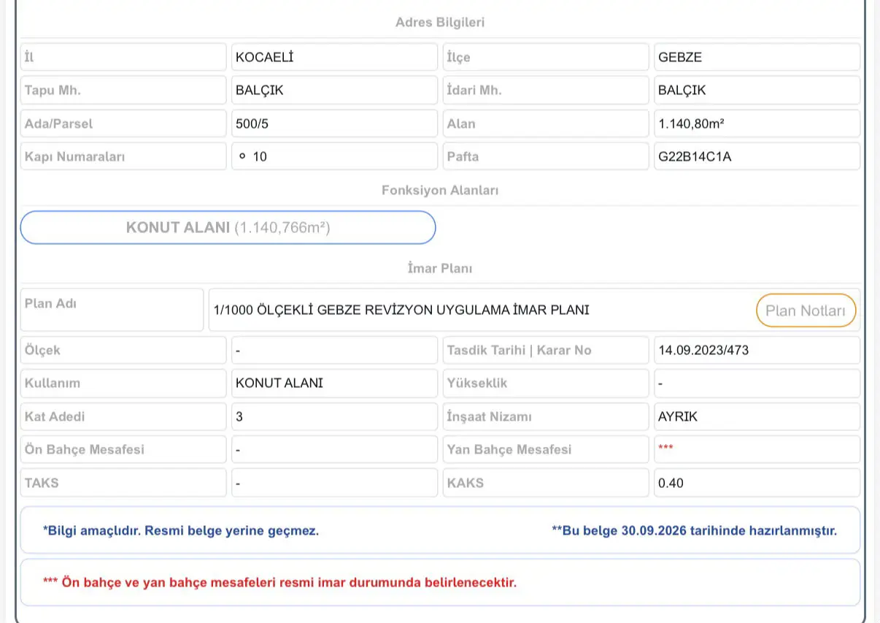
Task: Click the Pafta value G22B14C1A
Action: (694, 156)
